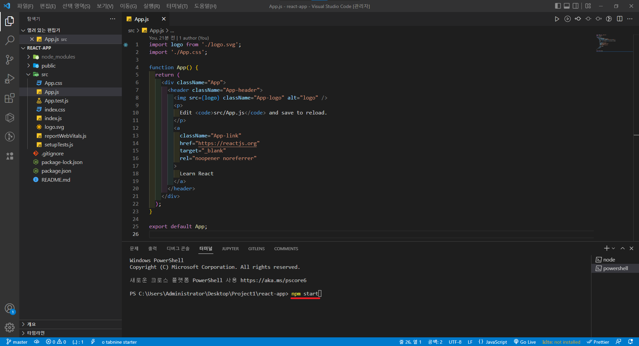Click the new terminal plus icon

click(606, 249)
